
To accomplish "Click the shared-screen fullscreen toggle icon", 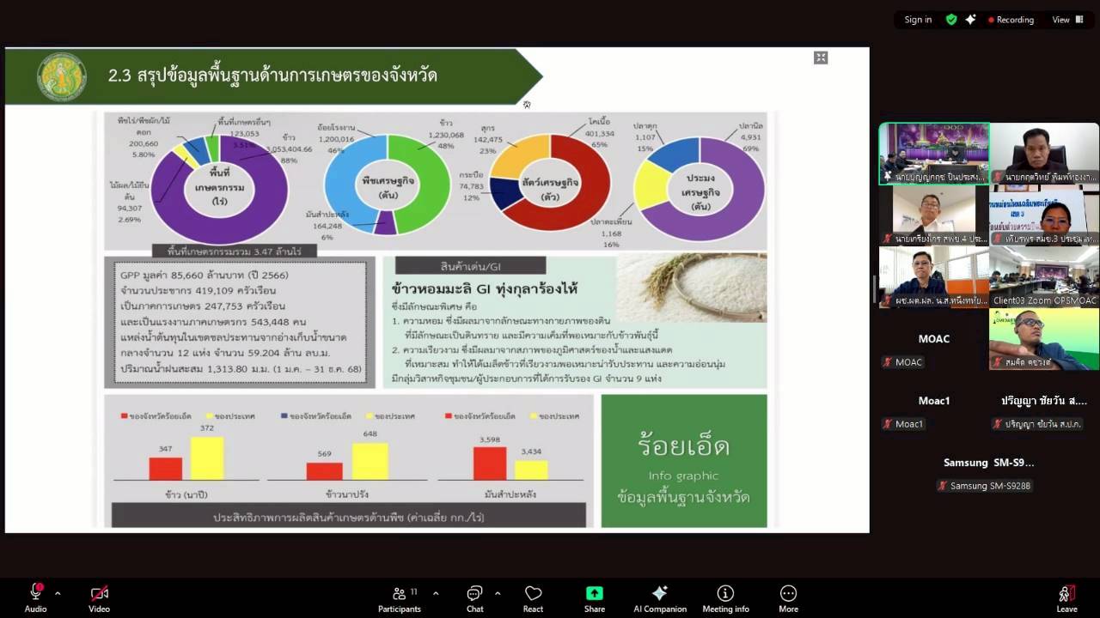I will click(x=821, y=58).
